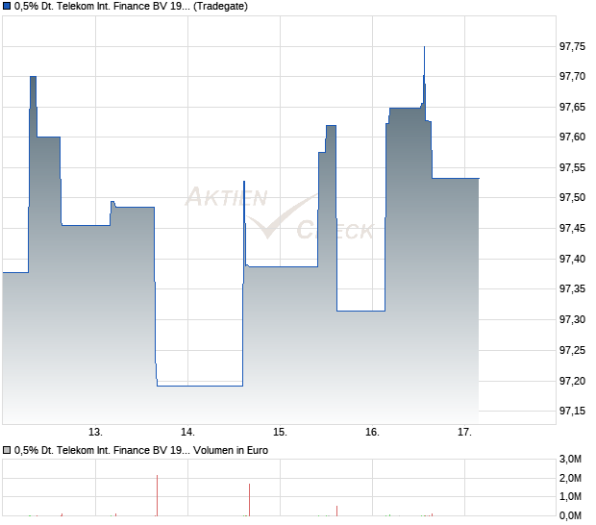
Task: Click the 97,70 price axis label
Action: coord(572,76)
